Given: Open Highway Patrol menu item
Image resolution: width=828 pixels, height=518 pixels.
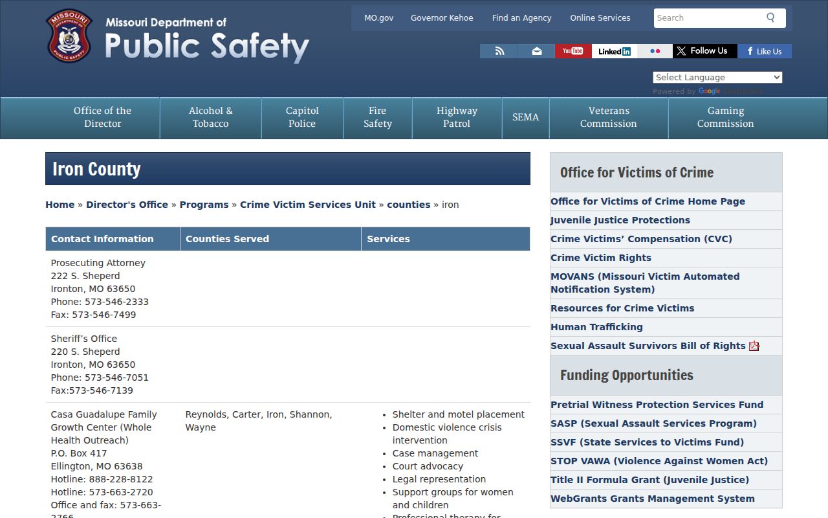Looking at the screenshot, I should 457,117.
